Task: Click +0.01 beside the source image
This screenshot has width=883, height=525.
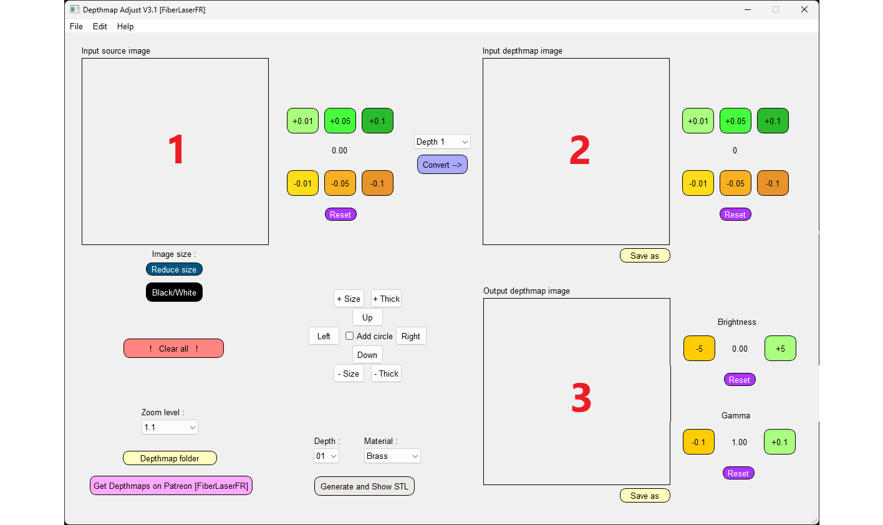Action: pos(303,121)
